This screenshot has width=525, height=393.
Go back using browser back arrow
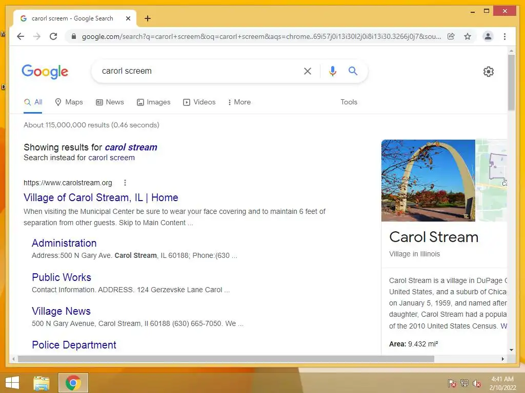pyautogui.click(x=21, y=36)
